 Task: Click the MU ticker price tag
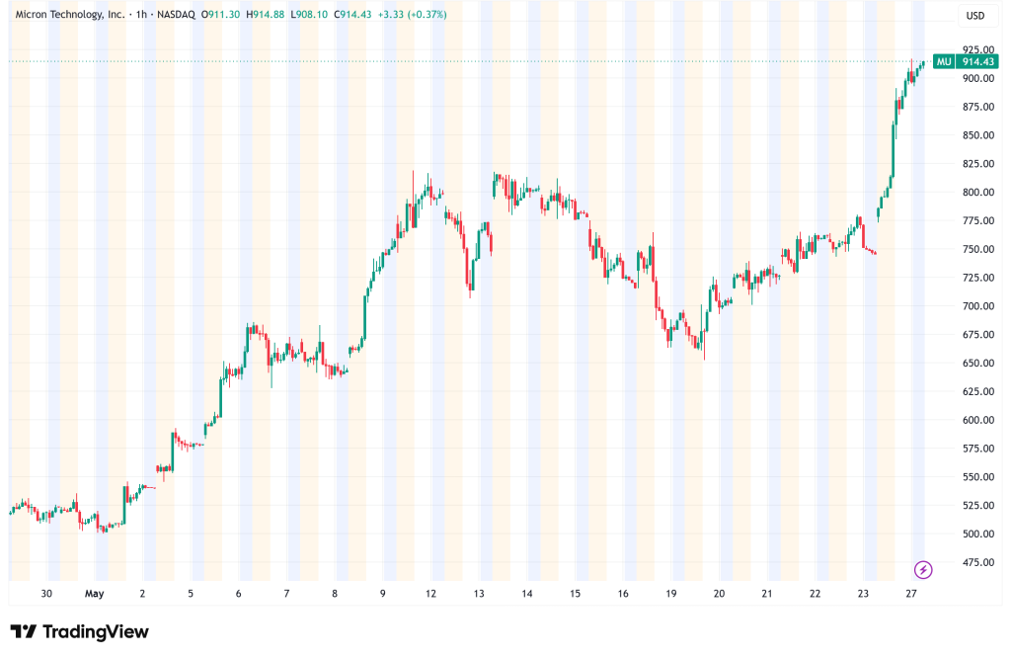tap(944, 62)
